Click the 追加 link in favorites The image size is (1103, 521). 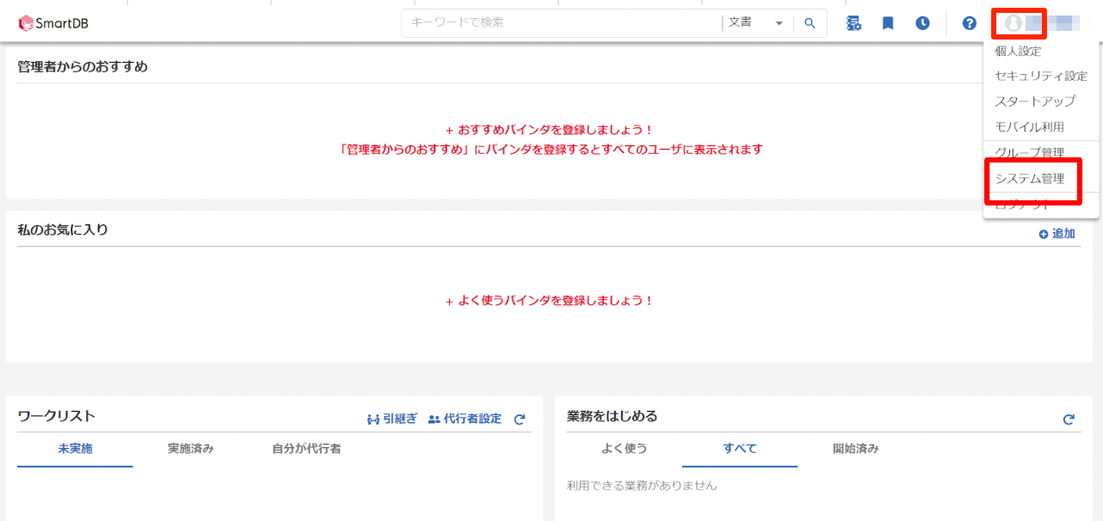[1057, 233]
